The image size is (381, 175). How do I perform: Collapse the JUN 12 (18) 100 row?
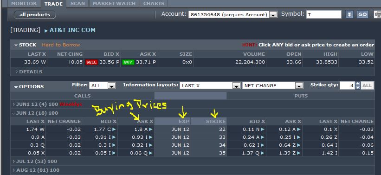point(13,113)
